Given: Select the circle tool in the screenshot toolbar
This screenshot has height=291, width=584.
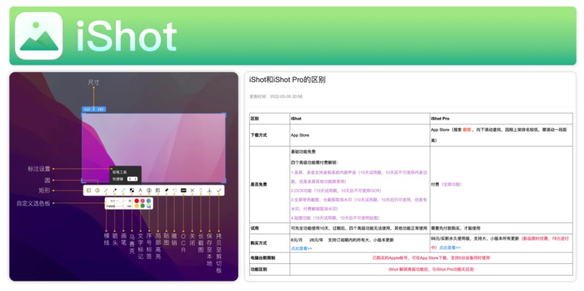Looking at the screenshot, I should click(x=97, y=190).
